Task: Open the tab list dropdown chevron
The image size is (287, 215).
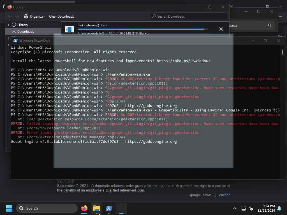Action: [232, 6]
